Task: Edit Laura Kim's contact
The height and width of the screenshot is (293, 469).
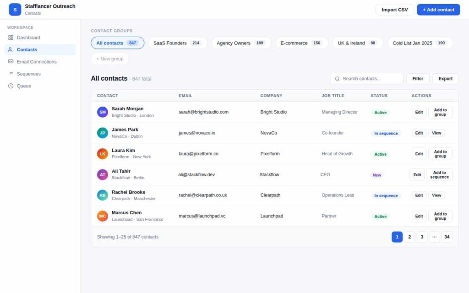Action: click(x=419, y=154)
